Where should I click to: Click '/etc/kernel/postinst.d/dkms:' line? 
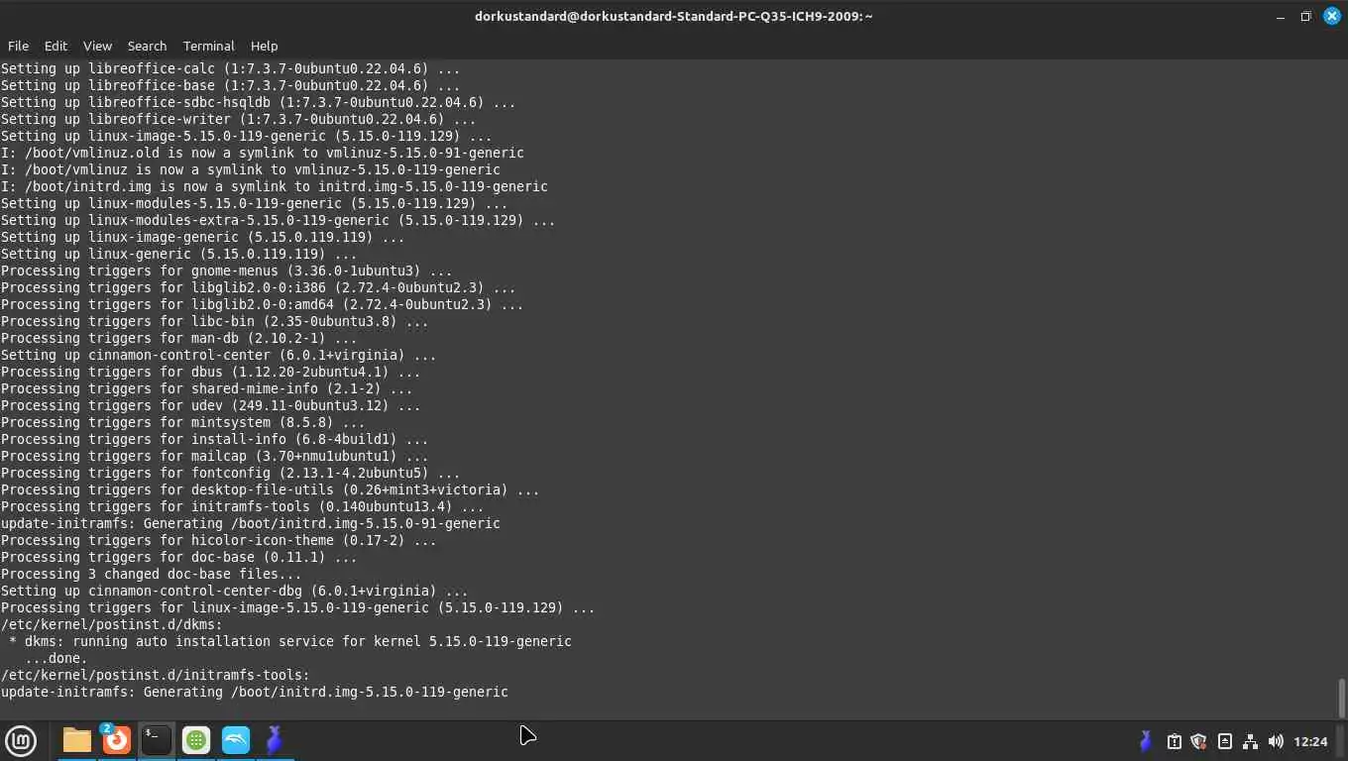[111, 624]
